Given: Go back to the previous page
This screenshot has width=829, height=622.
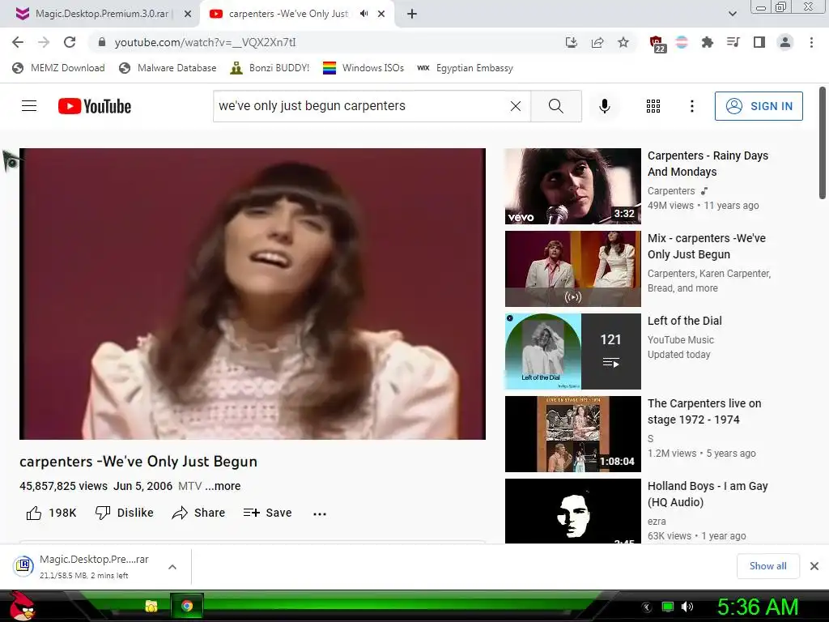Looking at the screenshot, I should pos(18,42).
